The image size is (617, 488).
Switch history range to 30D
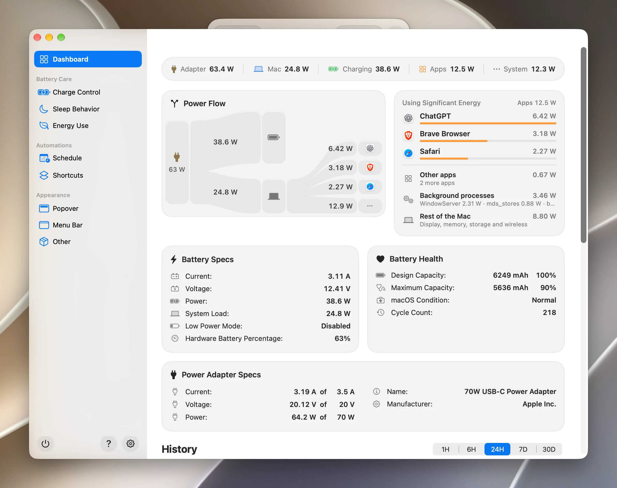click(x=549, y=449)
